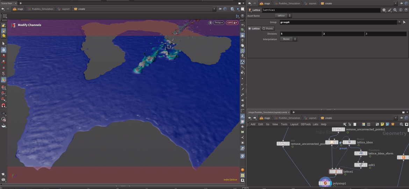Click the Group selection arrow icon
The image size is (409, 189).
404,22
